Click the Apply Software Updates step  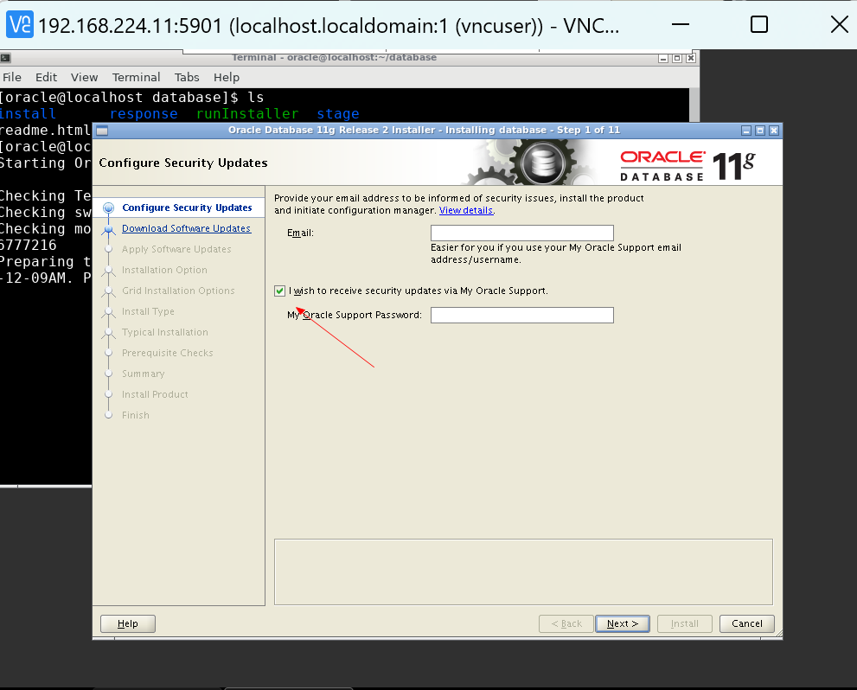176,249
